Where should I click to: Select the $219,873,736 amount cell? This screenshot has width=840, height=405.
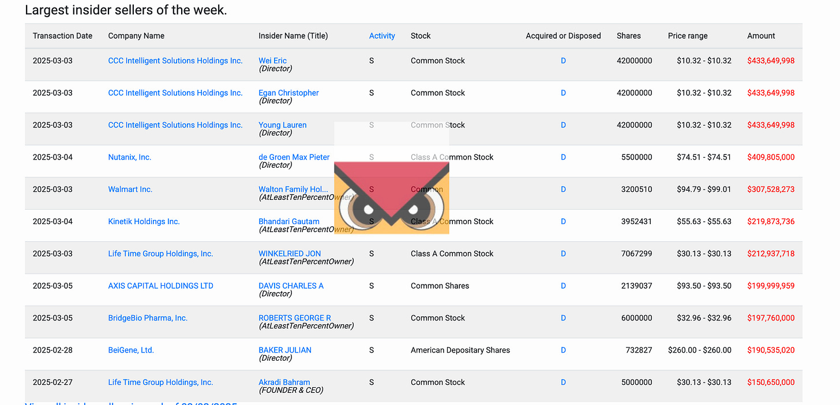tap(771, 222)
